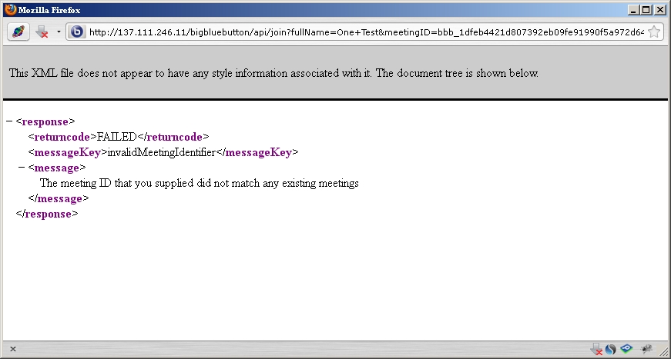The width and height of the screenshot is (671, 359).
Task: Click the bookmark star in the address bar
Action: 653,32
